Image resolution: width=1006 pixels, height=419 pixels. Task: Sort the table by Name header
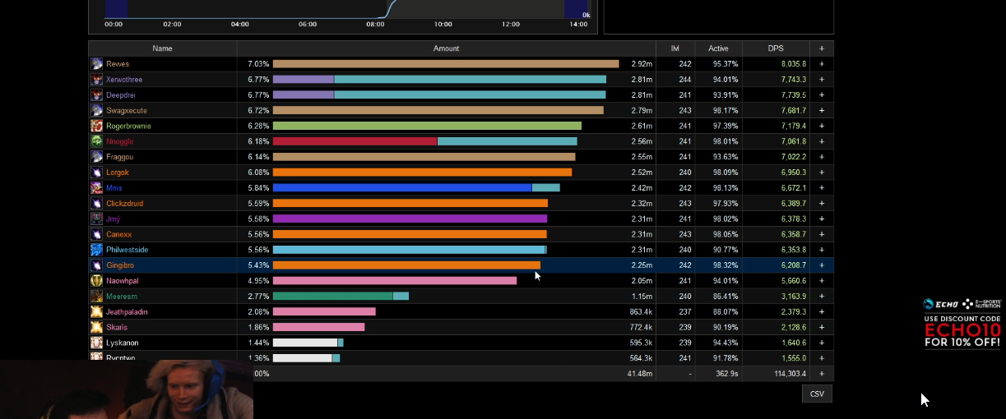(162, 48)
